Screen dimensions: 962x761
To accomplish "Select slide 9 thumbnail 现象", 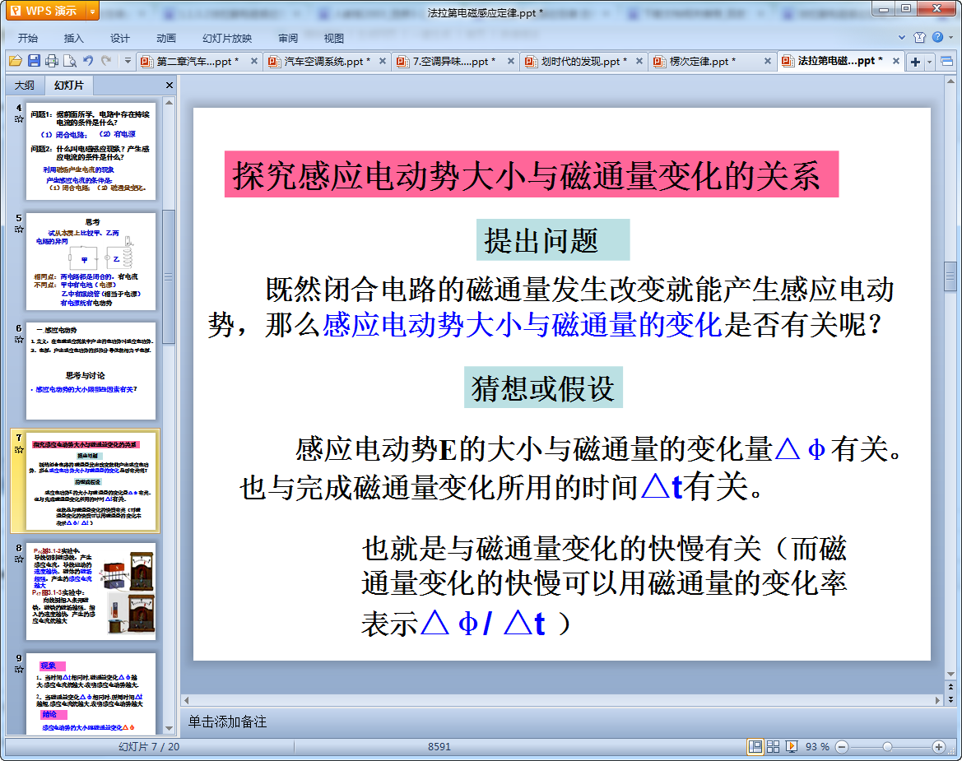I will tap(91, 694).
